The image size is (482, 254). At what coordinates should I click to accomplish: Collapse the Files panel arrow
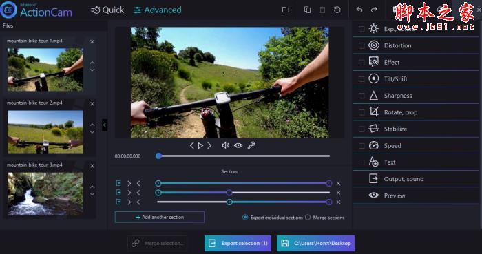point(105,125)
